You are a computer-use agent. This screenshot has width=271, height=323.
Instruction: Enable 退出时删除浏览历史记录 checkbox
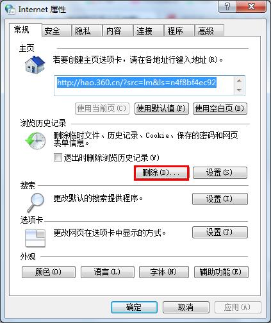point(58,158)
